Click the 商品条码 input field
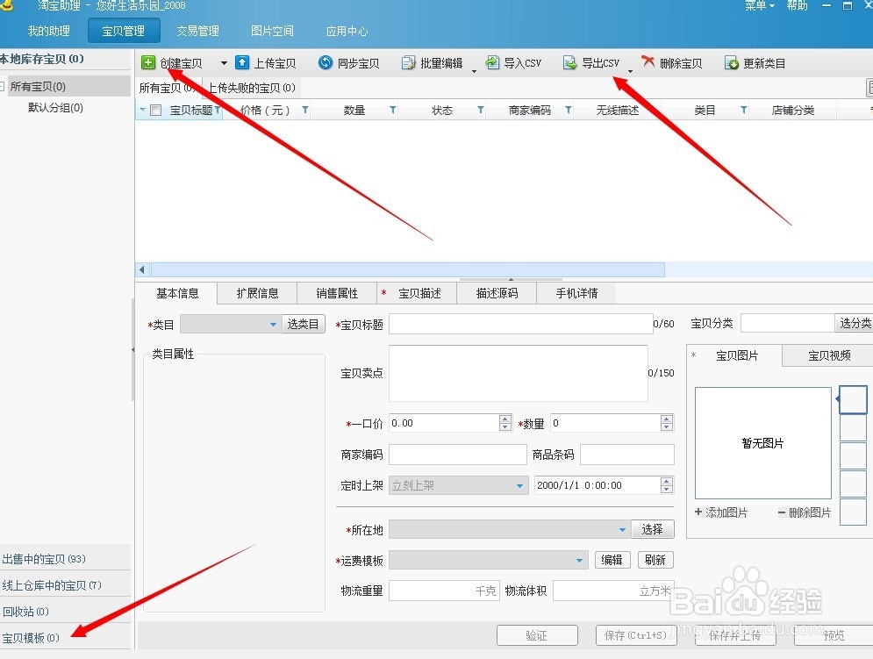873x659 pixels. coord(627,455)
